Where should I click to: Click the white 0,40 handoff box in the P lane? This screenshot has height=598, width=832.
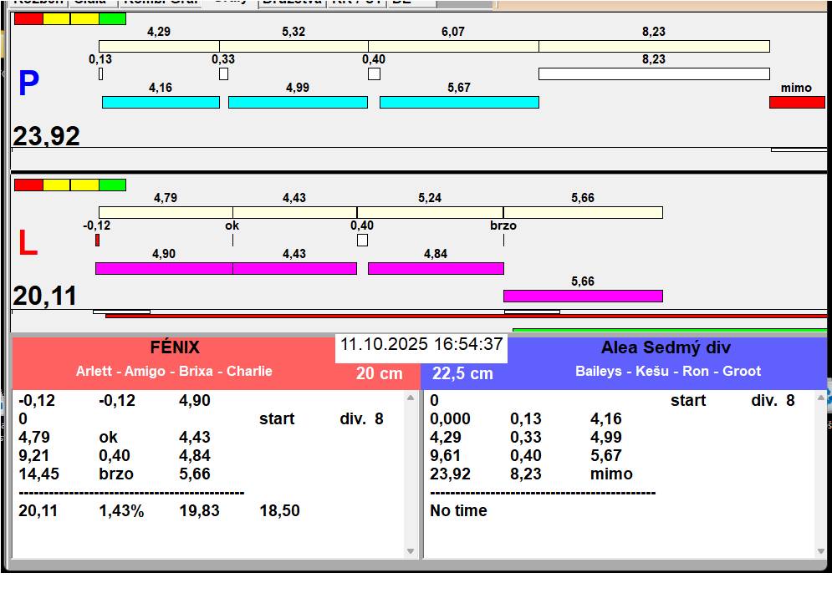coord(374,73)
